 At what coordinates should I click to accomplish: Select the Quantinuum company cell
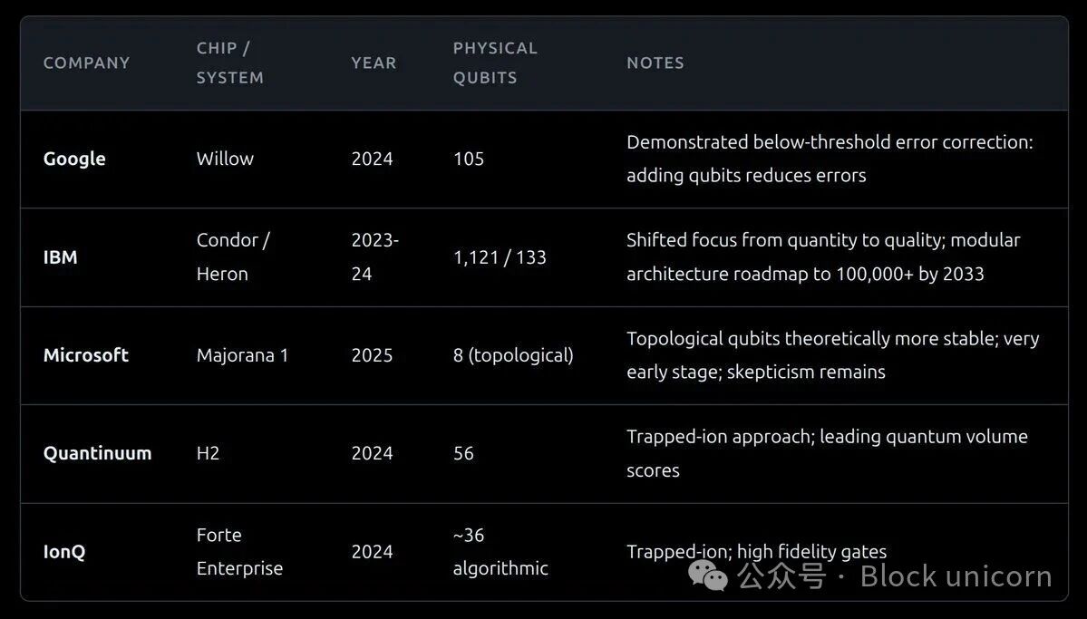(x=97, y=453)
